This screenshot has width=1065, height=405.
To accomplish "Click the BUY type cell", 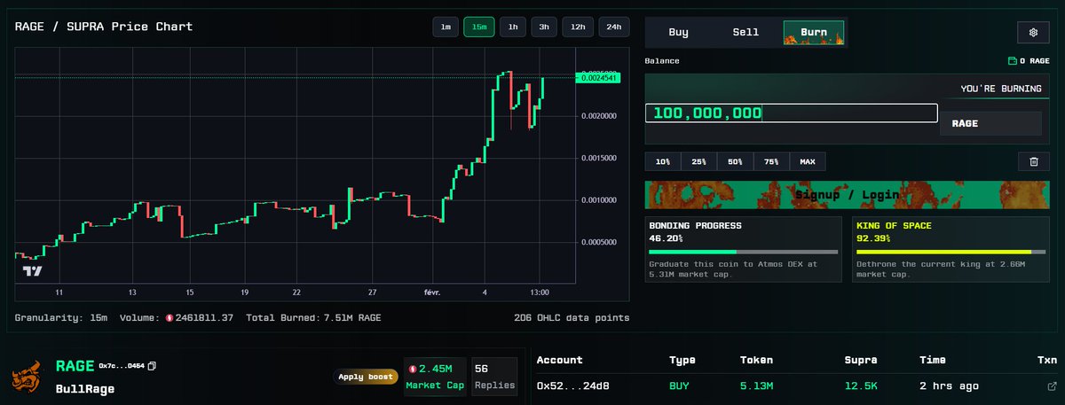I will (x=681, y=386).
